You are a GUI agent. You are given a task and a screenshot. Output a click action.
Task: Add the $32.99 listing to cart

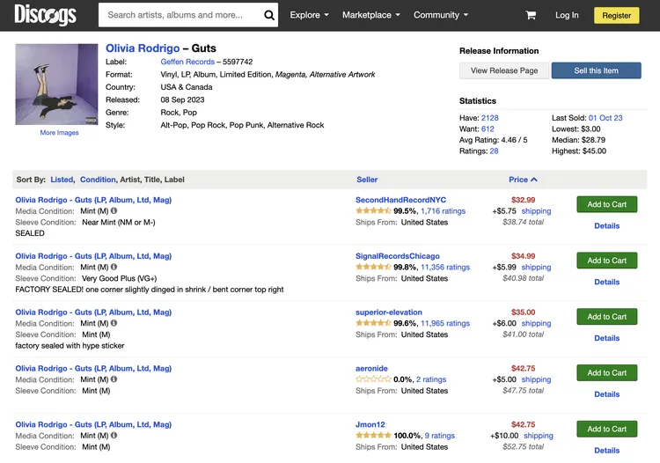[x=606, y=204]
